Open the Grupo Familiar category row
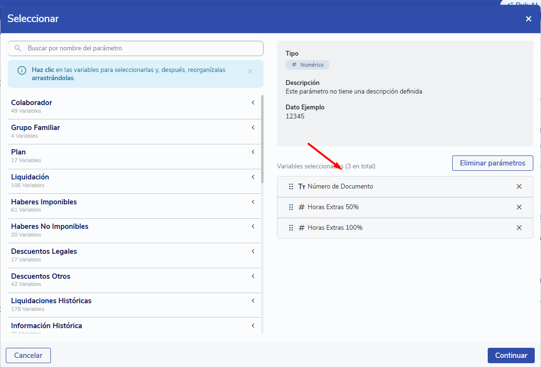Screen dimensions: 541x367 tap(134, 132)
